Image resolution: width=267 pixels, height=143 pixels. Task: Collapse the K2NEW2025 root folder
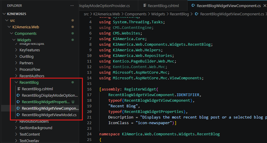4,14
